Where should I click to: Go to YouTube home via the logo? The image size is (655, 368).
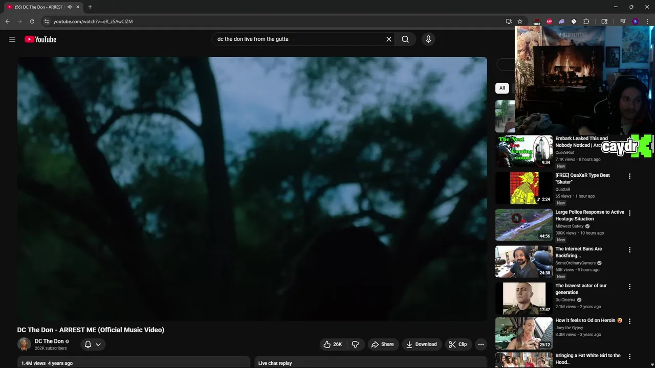pyautogui.click(x=40, y=39)
